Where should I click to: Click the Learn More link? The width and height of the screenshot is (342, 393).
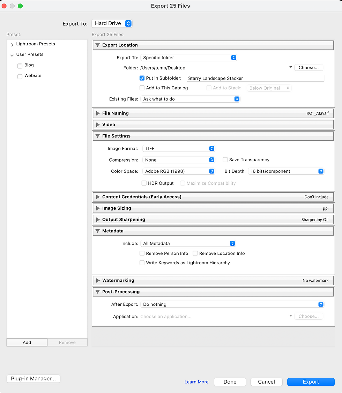(196, 382)
